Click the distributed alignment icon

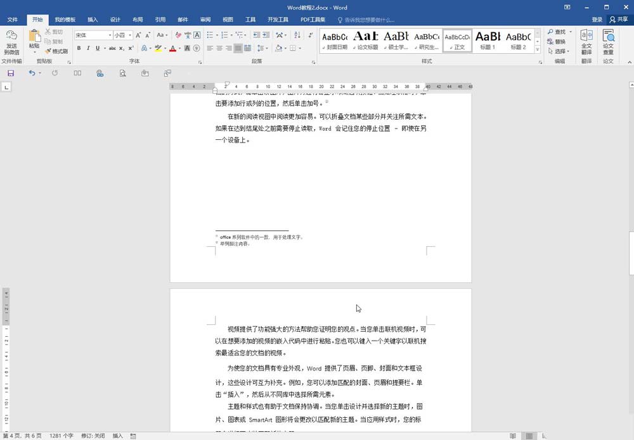(247, 48)
